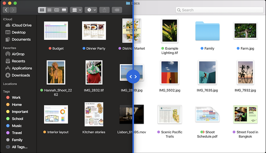266x153 pixels.
Task: Go back with the back arrow
Action: (6, 10)
